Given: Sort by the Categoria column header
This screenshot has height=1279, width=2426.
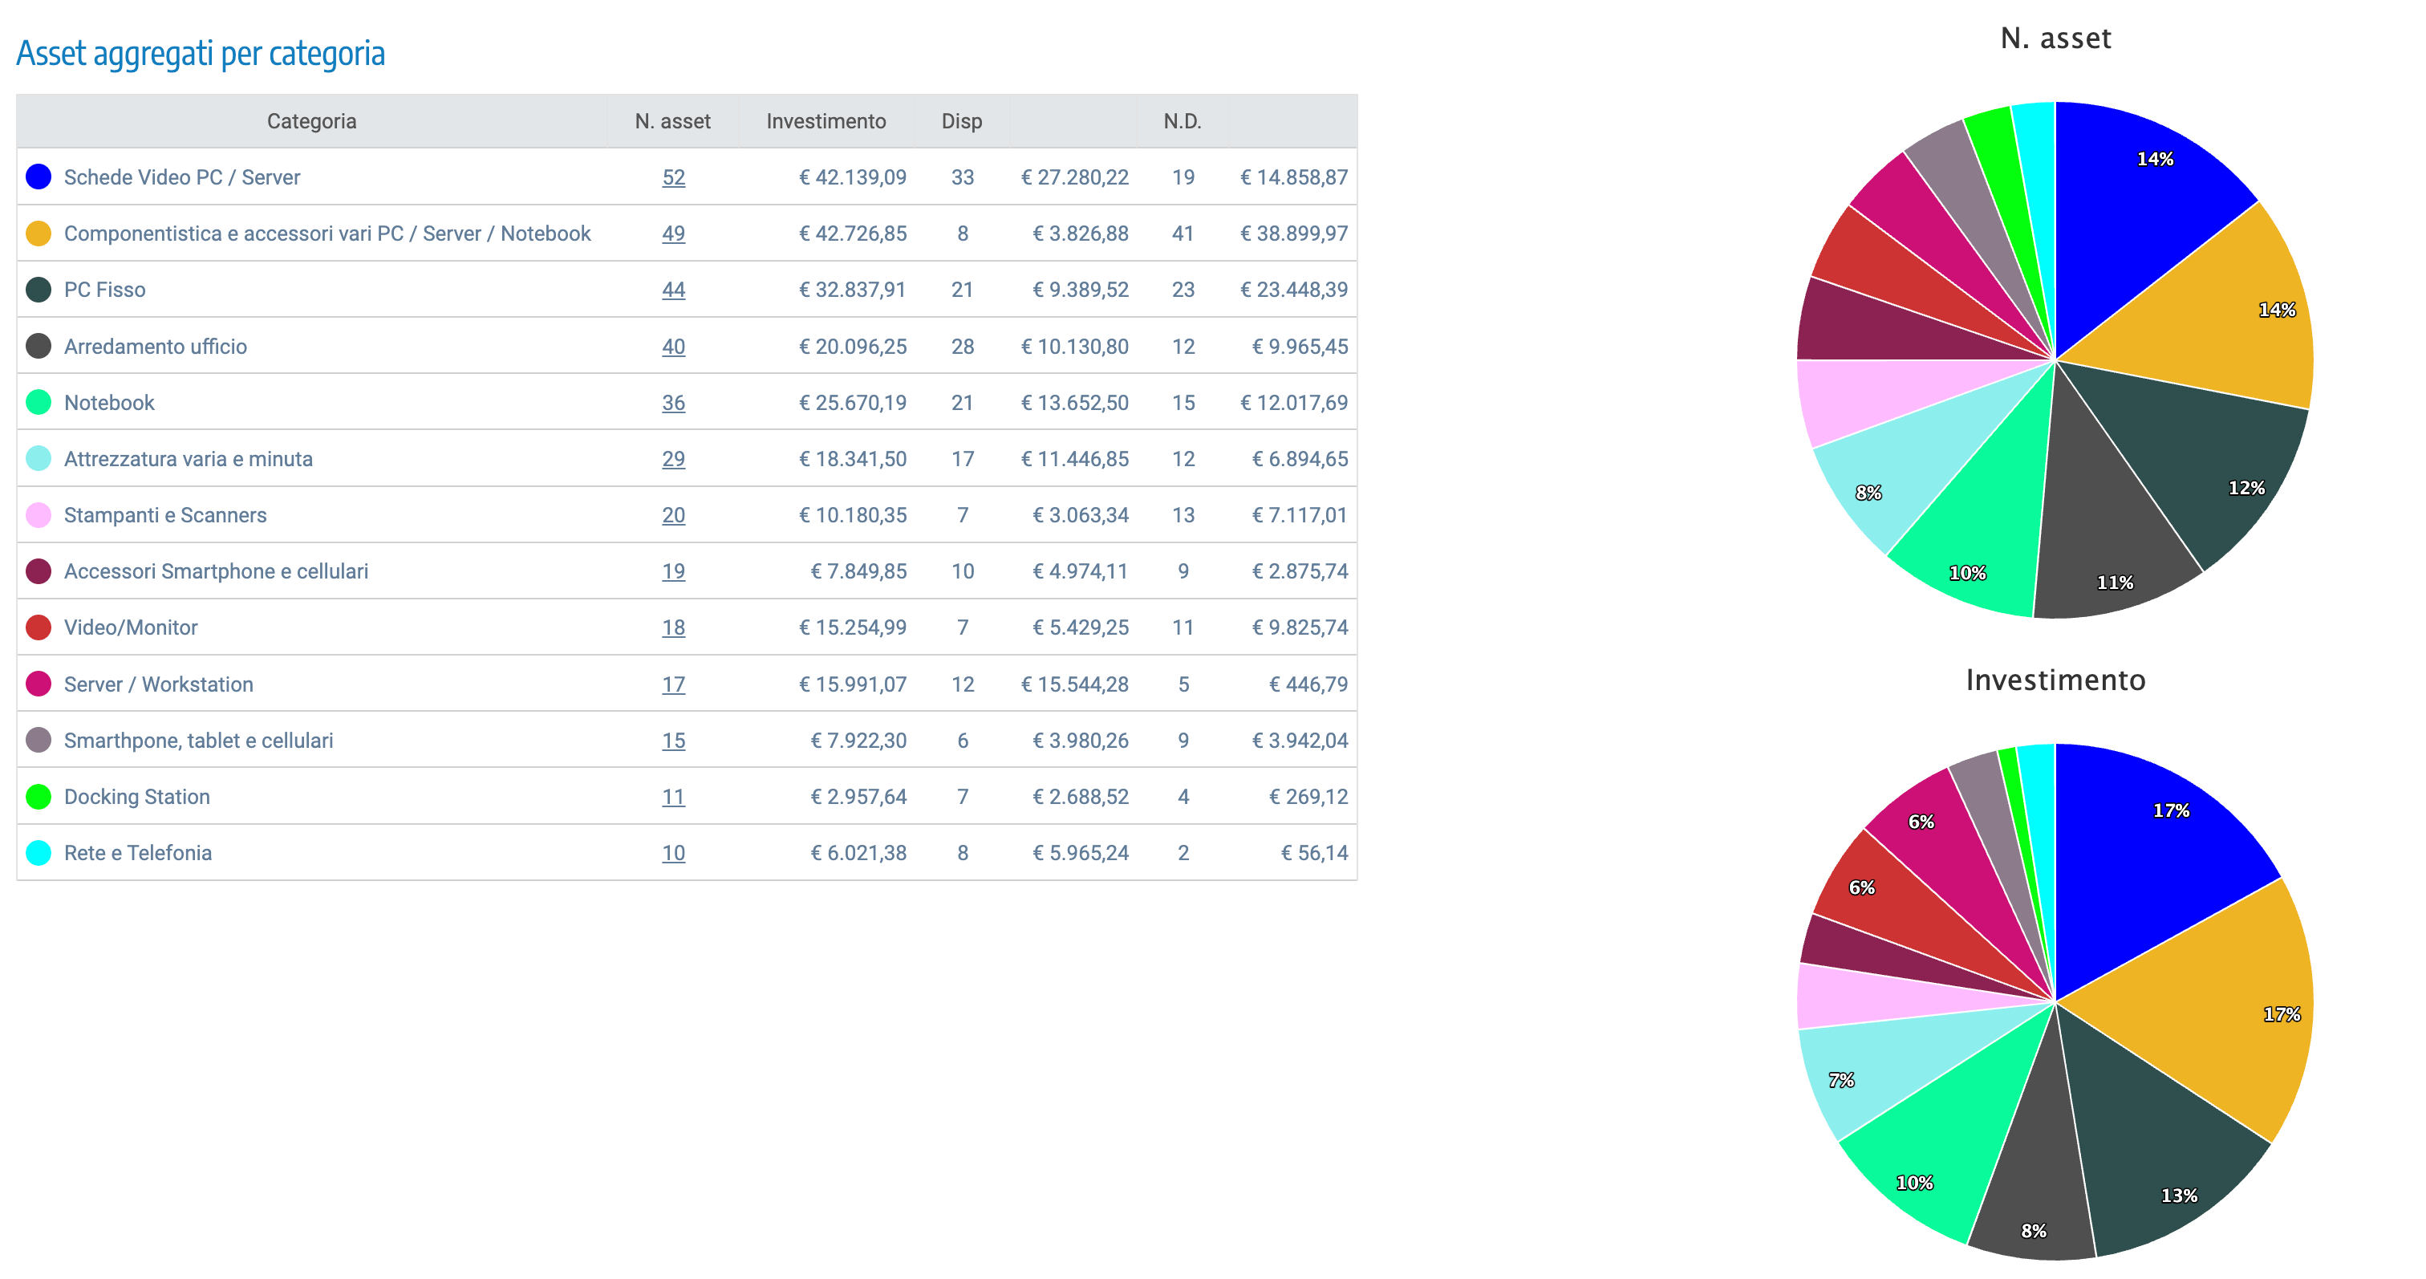Looking at the screenshot, I should click(310, 121).
